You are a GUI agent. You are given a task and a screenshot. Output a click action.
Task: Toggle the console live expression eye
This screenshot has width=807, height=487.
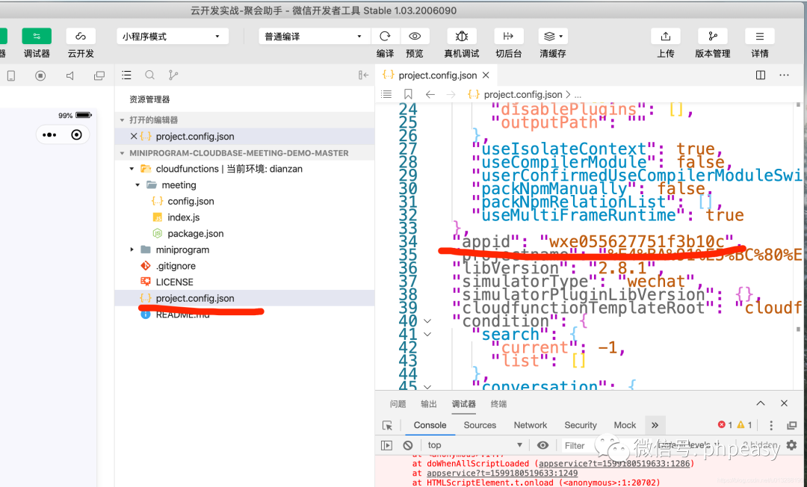(542, 445)
